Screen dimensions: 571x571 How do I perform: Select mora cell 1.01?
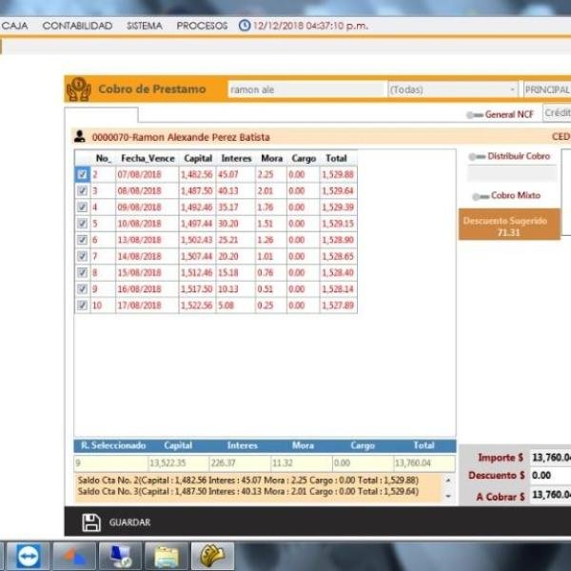pyautogui.click(x=271, y=256)
